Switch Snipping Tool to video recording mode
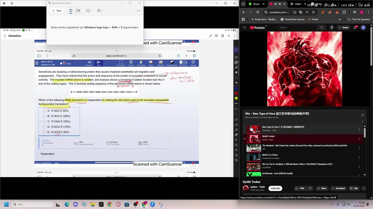Screen dimensions: 373x209 coord(78,10)
